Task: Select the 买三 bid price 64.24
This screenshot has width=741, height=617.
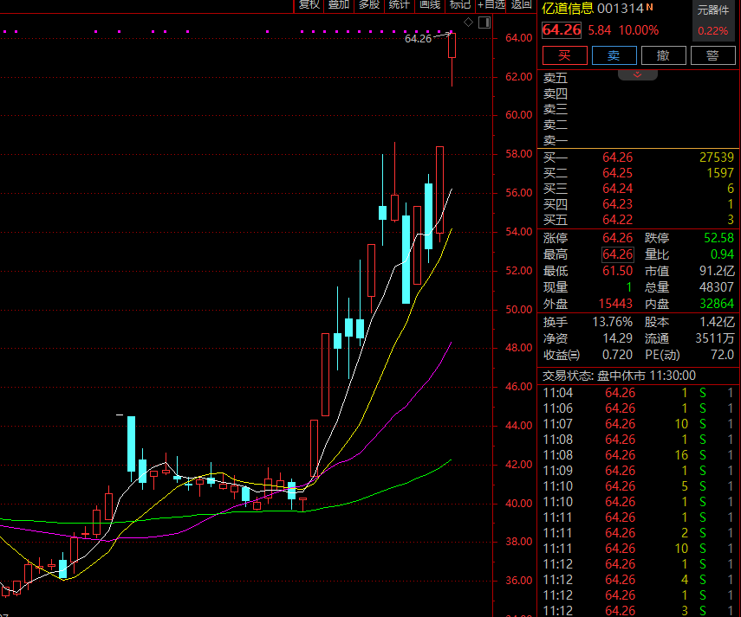Action: pyautogui.click(x=617, y=189)
